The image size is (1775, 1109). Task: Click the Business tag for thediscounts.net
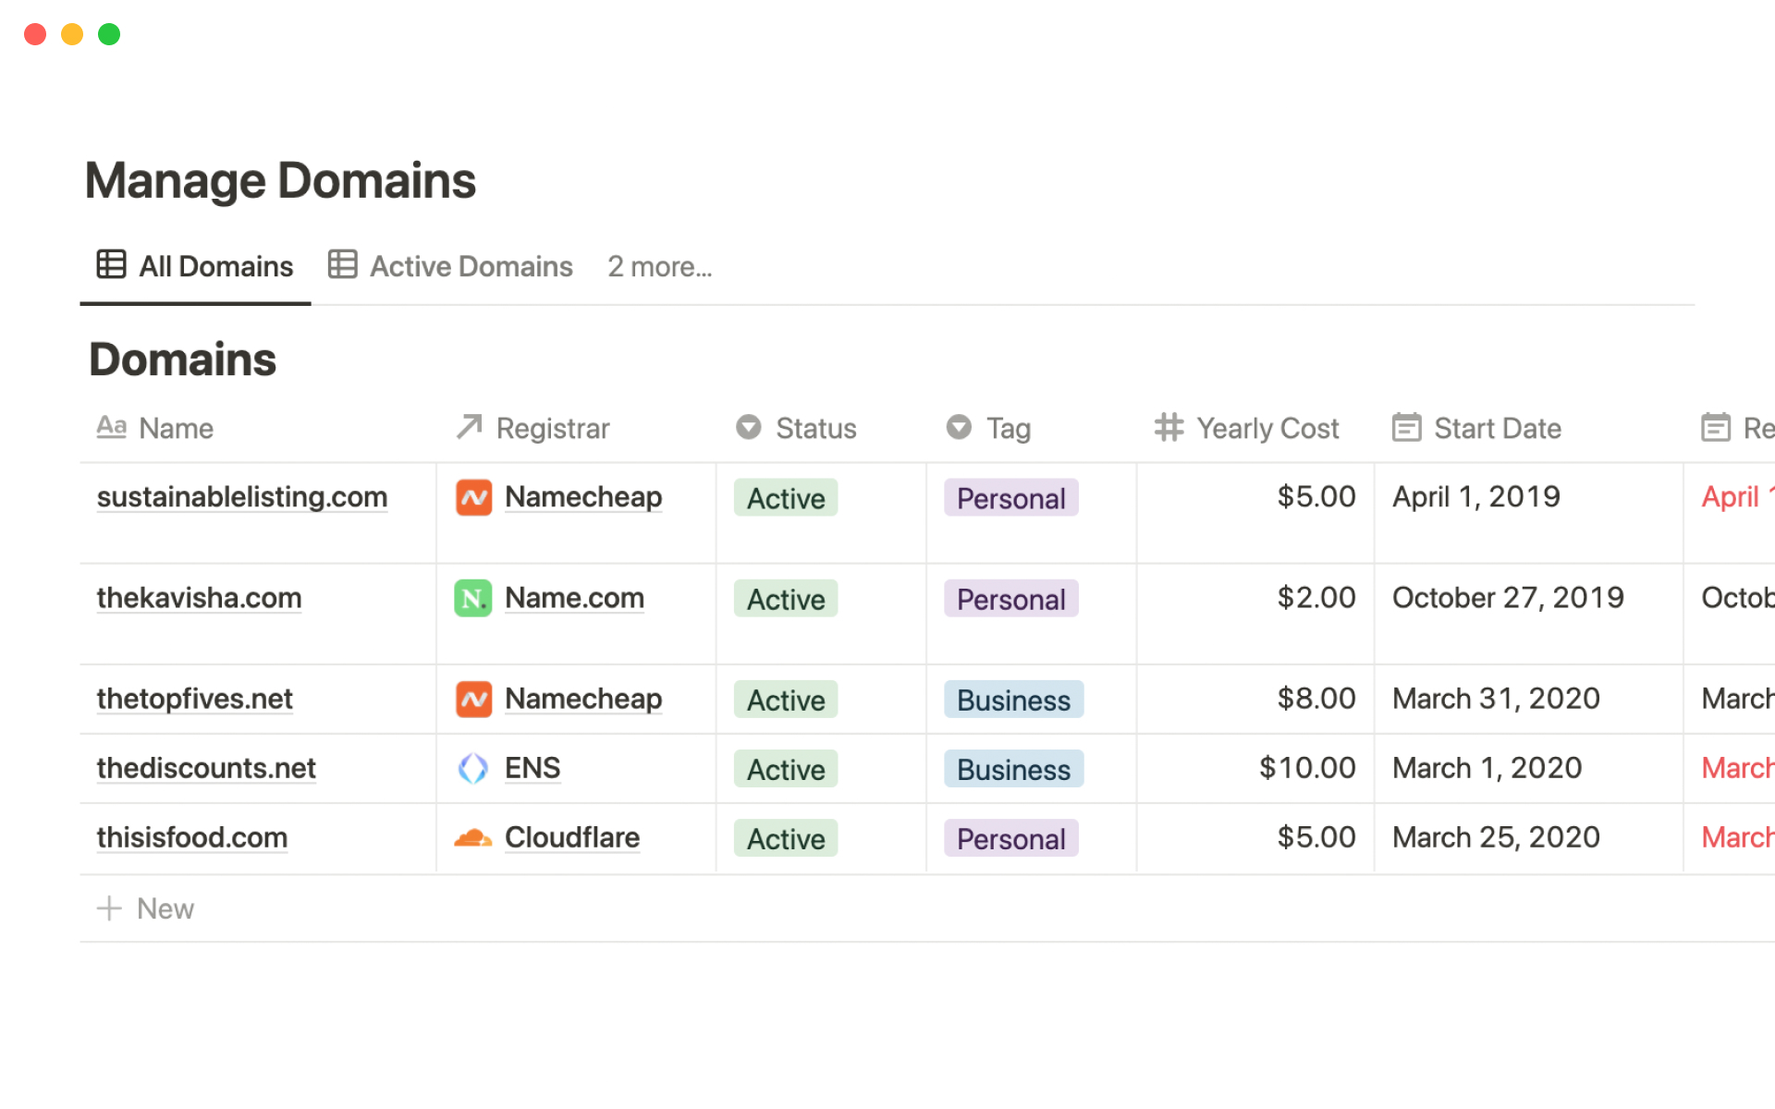tap(1013, 769)
